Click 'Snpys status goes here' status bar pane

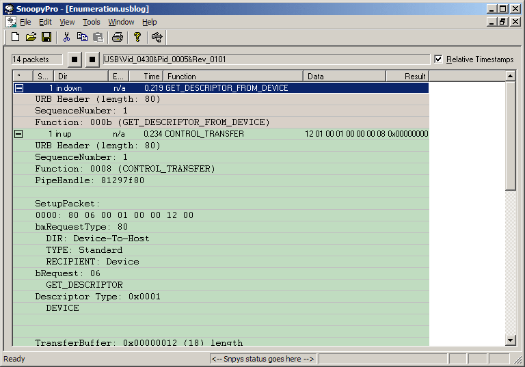tap(262, 359)
